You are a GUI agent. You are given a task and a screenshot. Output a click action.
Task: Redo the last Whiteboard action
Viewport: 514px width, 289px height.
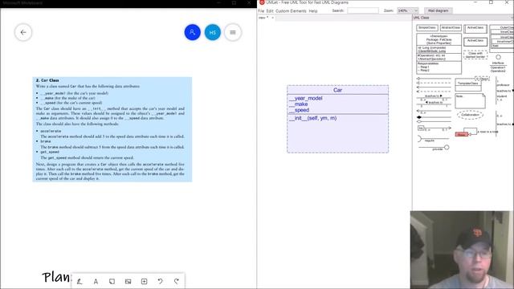pyautogui.click(x=177, y=281)
